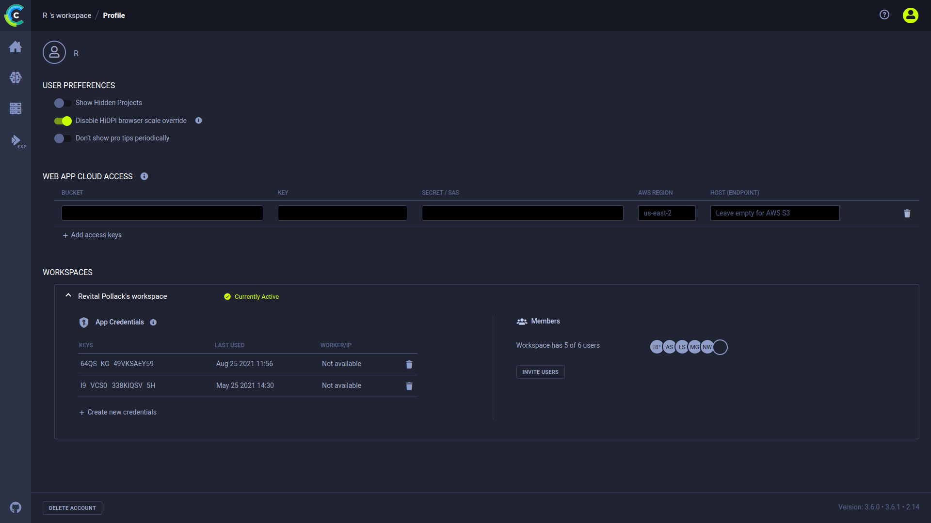Click the Delete Account button

(72, 508)
